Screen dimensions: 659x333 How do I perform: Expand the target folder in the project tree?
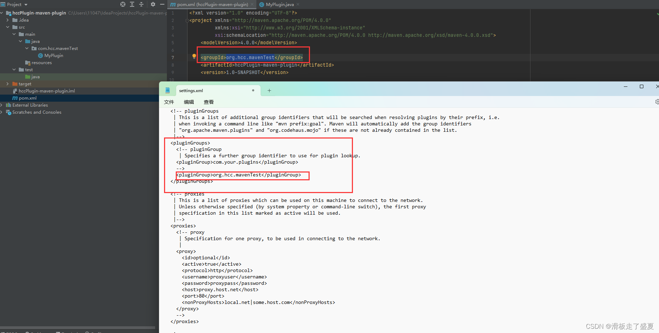7,84
